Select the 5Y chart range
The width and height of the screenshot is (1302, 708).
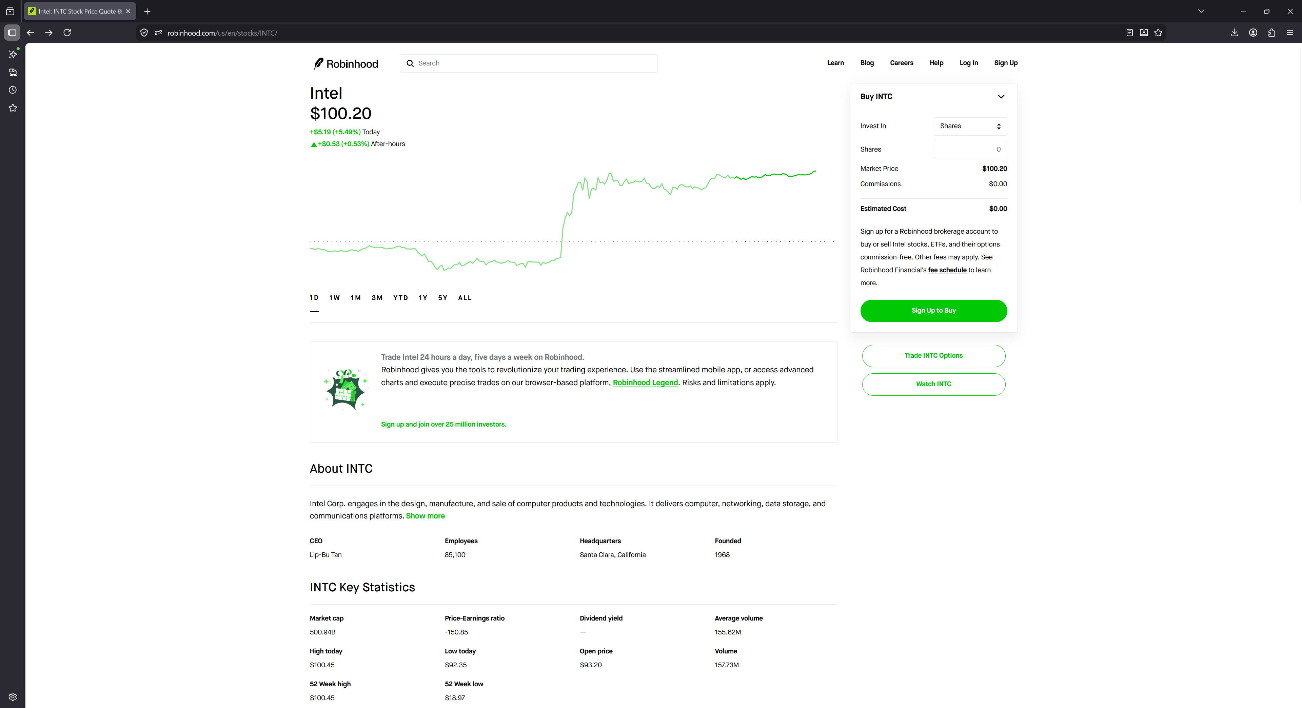443,298
